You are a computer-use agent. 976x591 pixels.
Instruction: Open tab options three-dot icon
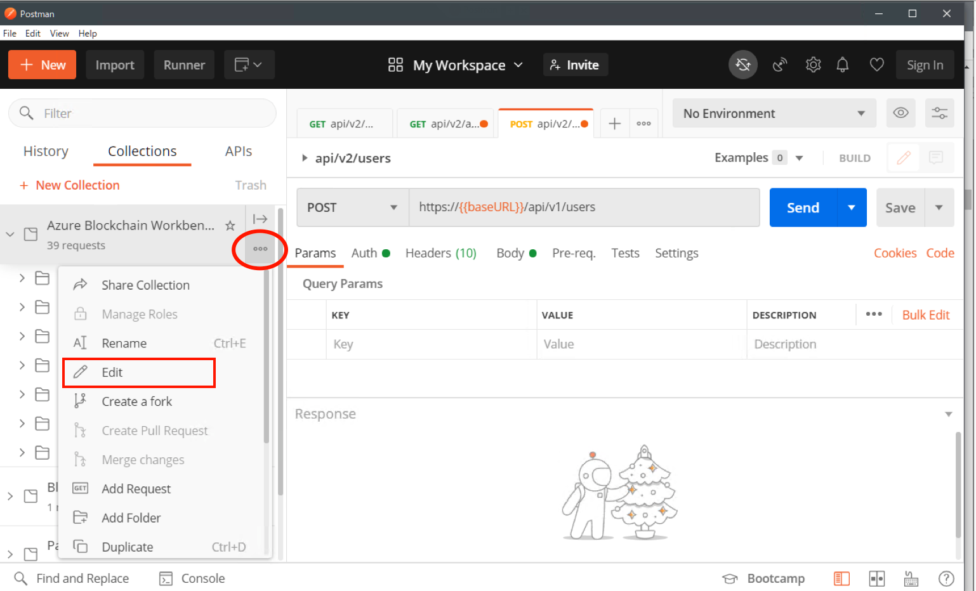[643, 124]
